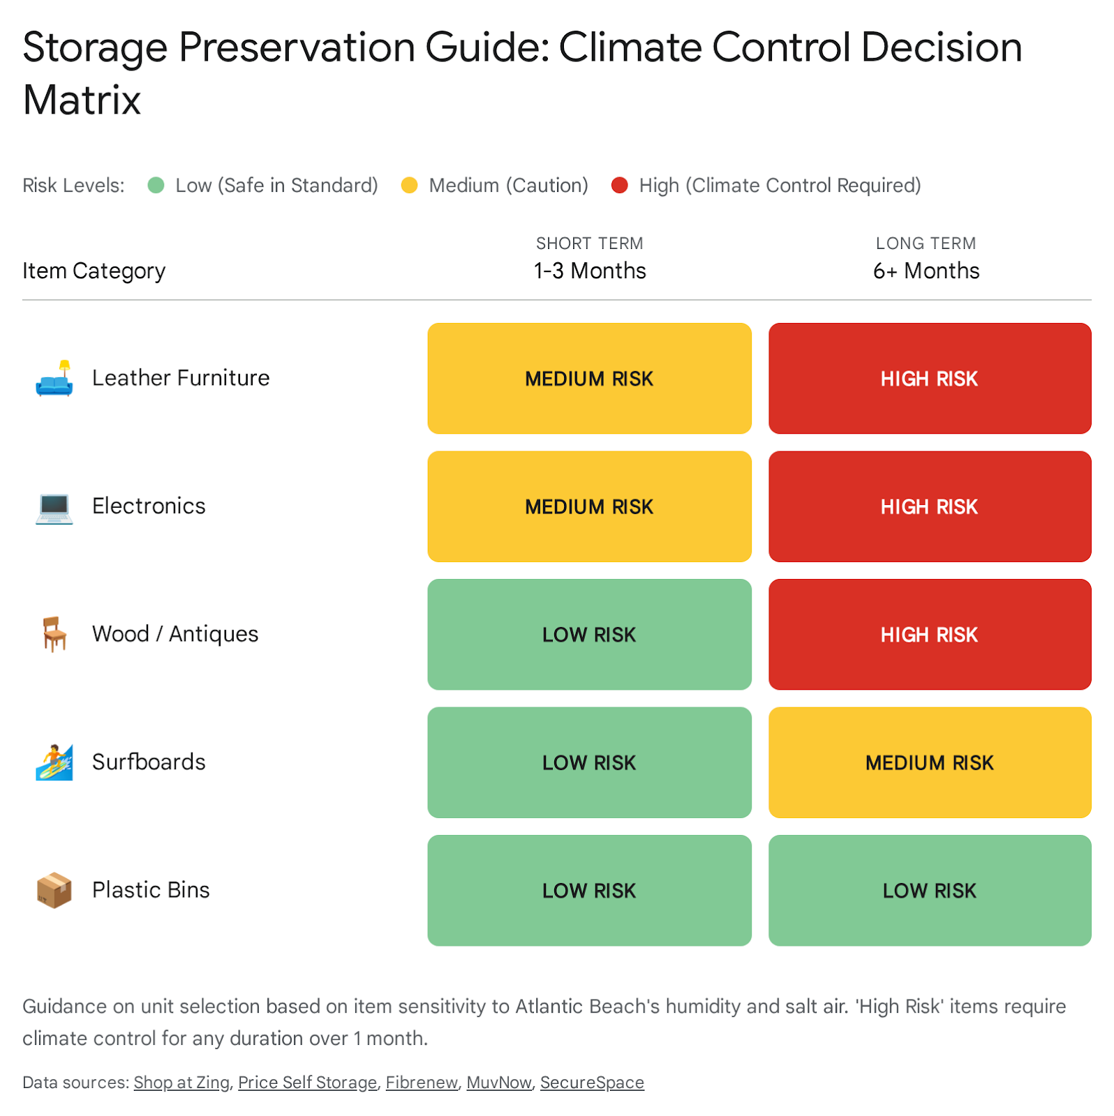The width and height of the screenshot is (1114, 1116).
Task: Click the chair icon for Wood / Antiques
Action: pos(54,635)
